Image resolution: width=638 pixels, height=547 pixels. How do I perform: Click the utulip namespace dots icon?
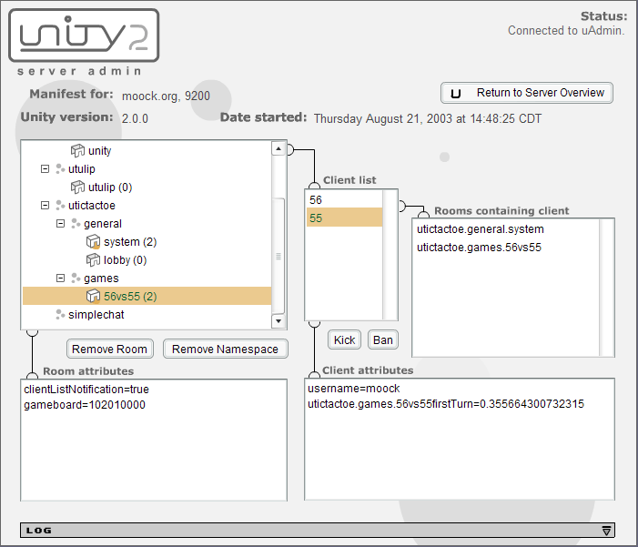60,168
